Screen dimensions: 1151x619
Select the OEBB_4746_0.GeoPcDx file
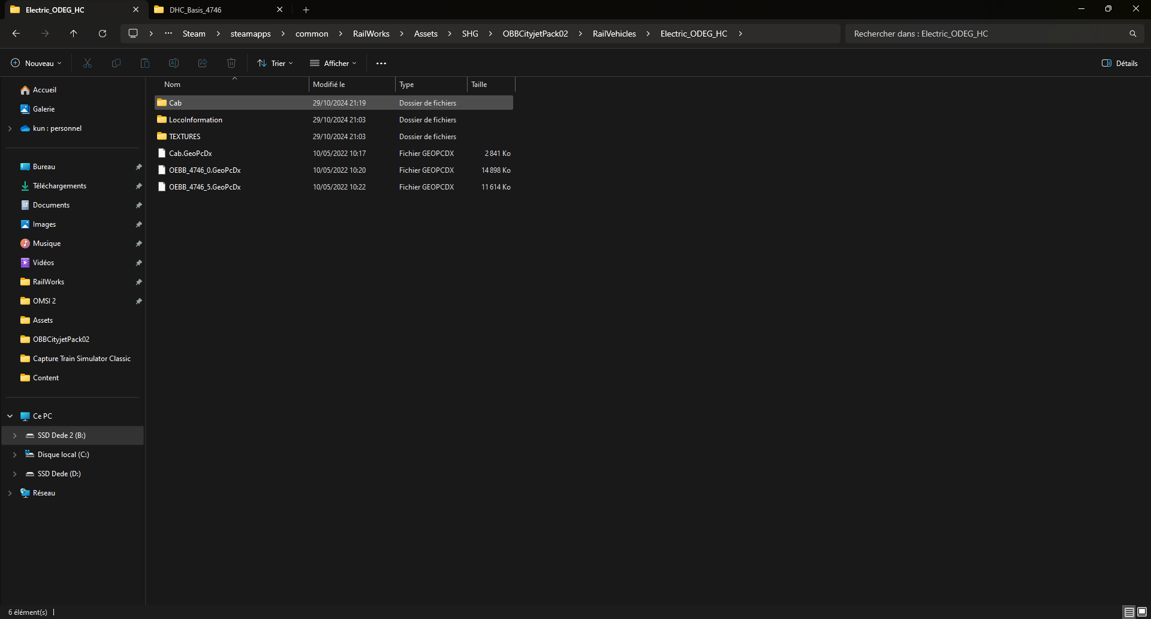pos(334,170)
